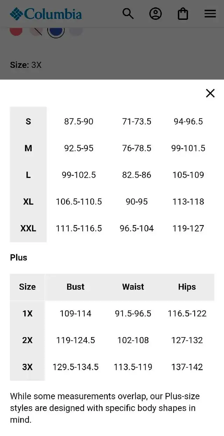The image size is (224, 436).
Task: Click the S size row label
Action: pyautogui.click(x=28, y=121)
